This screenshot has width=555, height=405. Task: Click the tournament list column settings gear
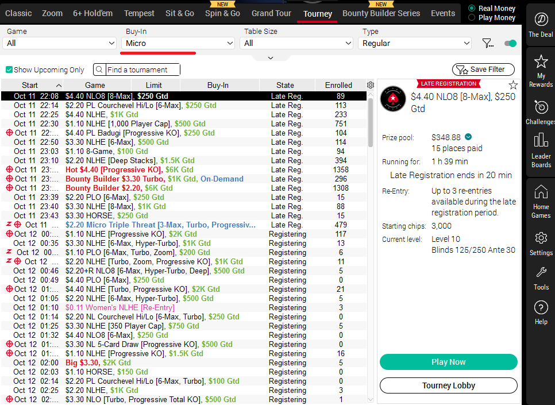(x=370, y=85)
